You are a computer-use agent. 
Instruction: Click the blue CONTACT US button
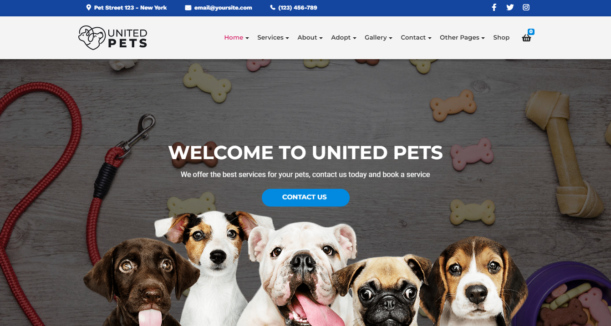point(305,197)
